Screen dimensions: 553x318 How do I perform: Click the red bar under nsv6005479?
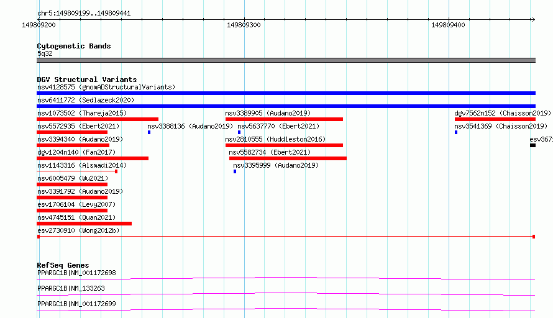pyautogui.click(x=72, y=184)
